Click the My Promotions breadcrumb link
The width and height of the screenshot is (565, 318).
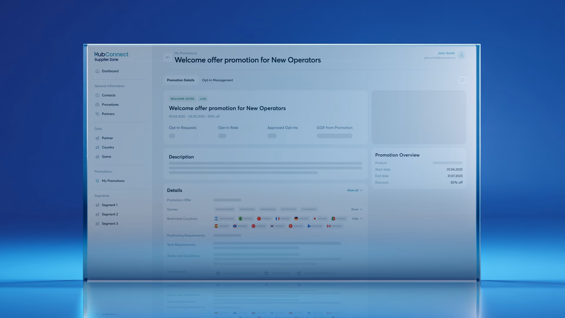click(x=185, y=53)
